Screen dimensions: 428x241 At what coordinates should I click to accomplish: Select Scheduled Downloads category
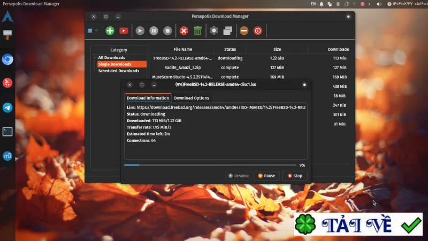(x=119, y=71)
